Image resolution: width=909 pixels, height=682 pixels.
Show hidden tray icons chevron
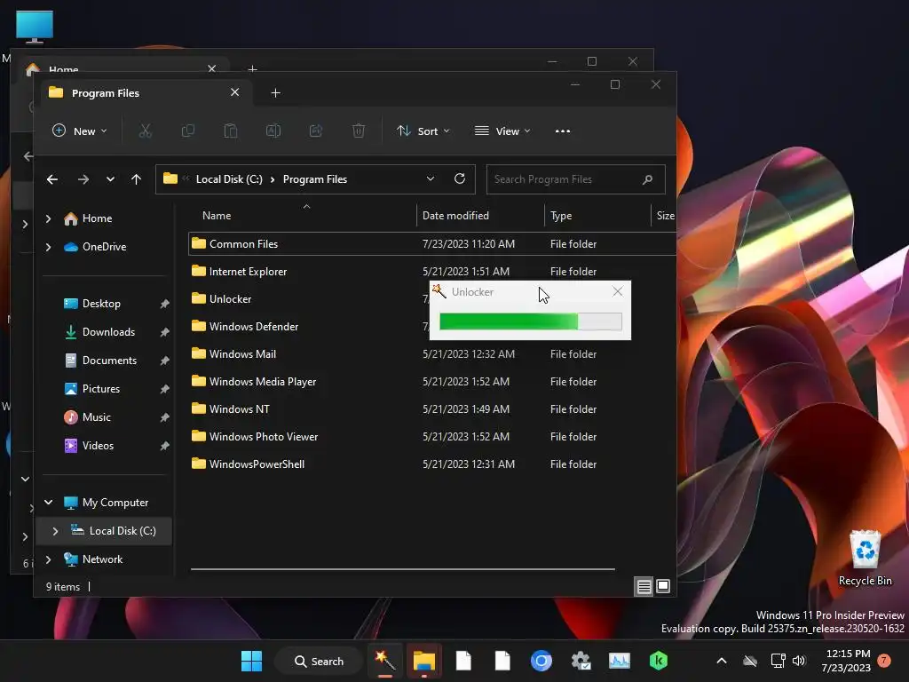[x=722, y=661]
